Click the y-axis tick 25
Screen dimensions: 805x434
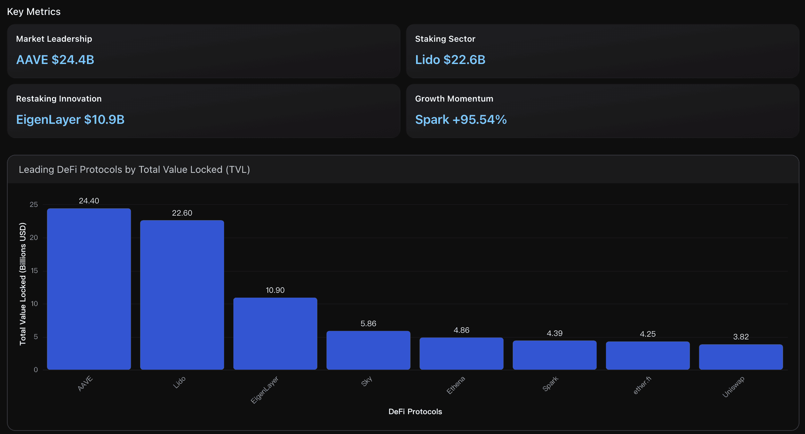pos(34,205)
